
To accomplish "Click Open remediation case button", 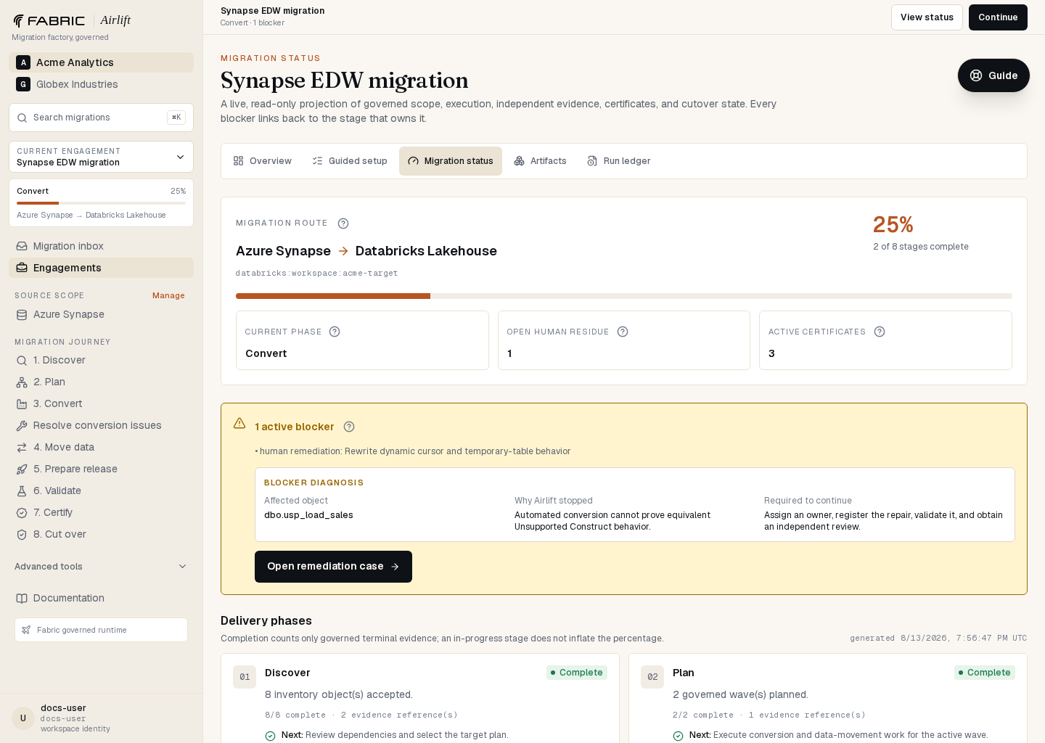I will click(333, 567).
